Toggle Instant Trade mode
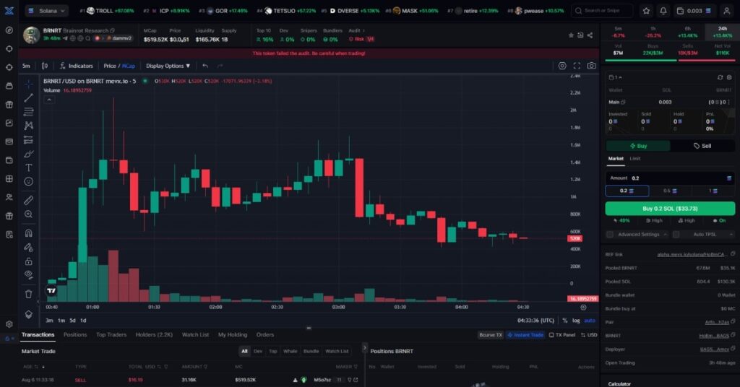Viewport: 740px width, 387px height. tap(525, 335)
